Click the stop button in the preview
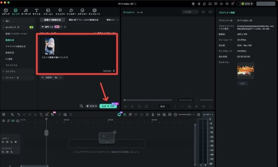 (x=146, y=106)
